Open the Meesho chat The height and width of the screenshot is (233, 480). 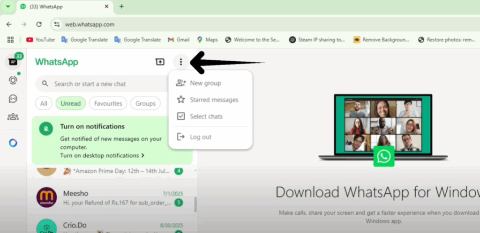point(112,198)
